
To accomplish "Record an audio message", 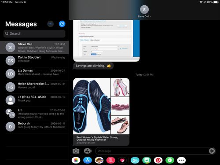I will point(212,151).
